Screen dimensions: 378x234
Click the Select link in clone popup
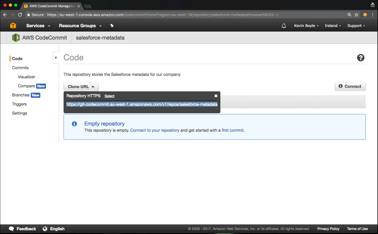click(109, 96)
